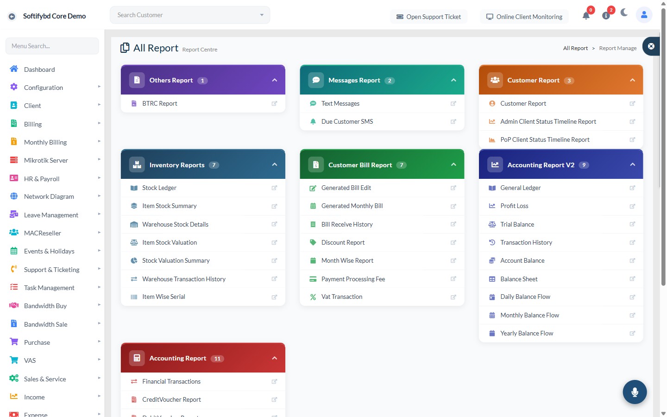Open external link icon for Vat Transaction
The width and height of the screenshot is (667, 417).
pos(453,297)
